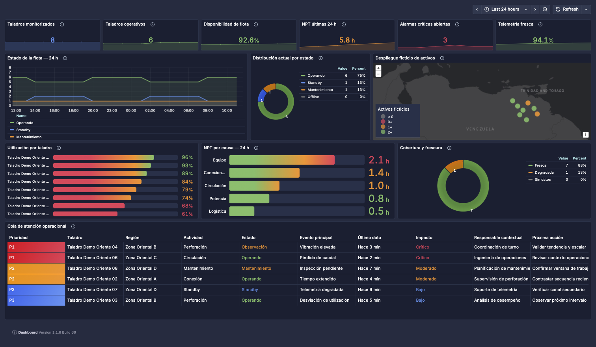Image resolution: width=596 pixels, height=347 pixels.
Task: Toggle Standby in distribution legend
Action: click(x=315, y=83)
